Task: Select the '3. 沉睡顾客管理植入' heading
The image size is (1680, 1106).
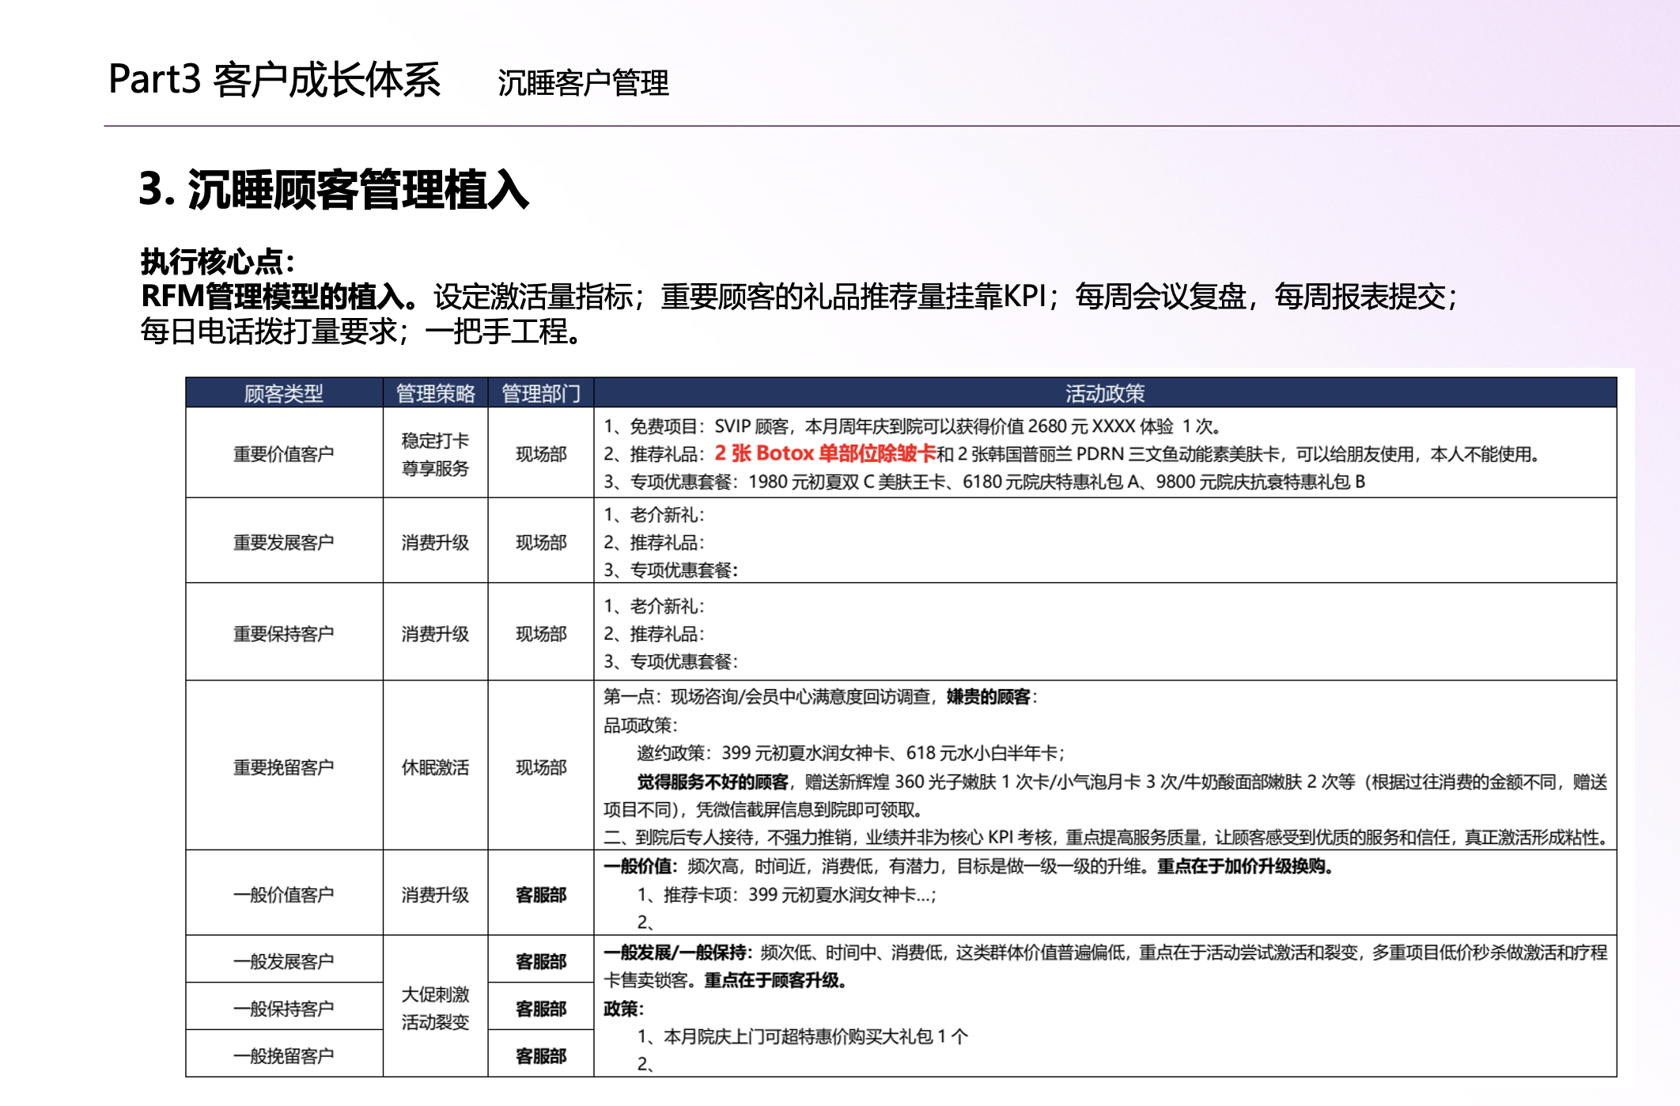Action: 333,190
